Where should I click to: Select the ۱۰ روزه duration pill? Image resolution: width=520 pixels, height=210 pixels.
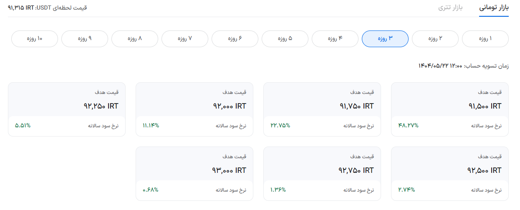[x=34, y=39]
